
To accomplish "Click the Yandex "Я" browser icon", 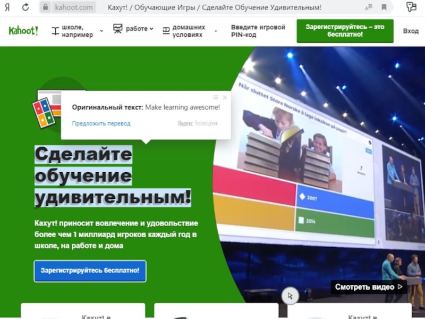I will point(7,7).
